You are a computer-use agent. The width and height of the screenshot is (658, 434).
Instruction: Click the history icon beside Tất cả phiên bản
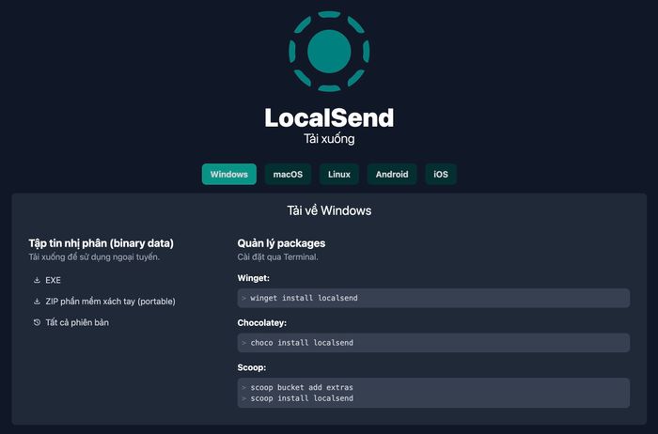(37, 322)
